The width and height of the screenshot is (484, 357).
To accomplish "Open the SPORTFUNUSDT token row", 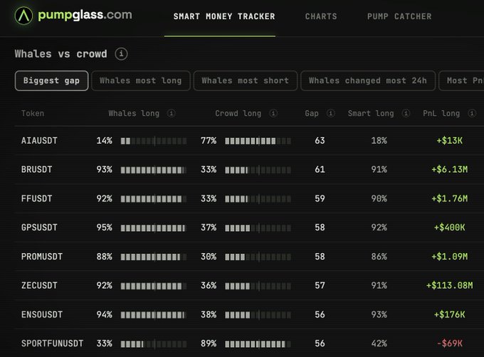I will 249,343.
